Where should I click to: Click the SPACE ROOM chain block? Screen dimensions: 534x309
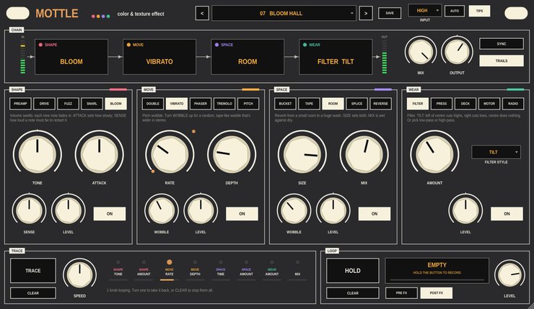(x=248, y=57)
